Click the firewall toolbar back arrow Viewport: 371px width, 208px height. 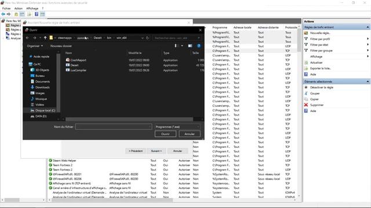pyautogui.click(x=3, y=14)
